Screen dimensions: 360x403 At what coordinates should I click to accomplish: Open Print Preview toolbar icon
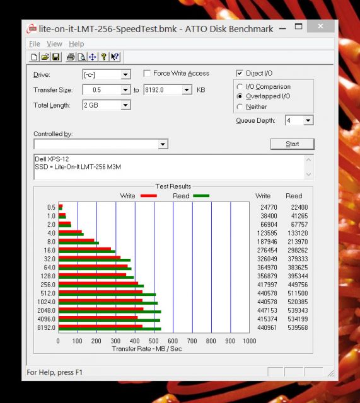tap(81, 57)
